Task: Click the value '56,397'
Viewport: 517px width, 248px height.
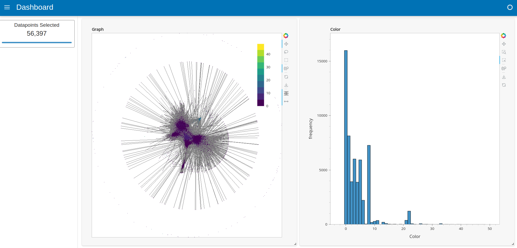Action: click(37, 33)
